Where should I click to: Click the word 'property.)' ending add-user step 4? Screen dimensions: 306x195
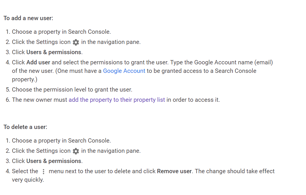[24, 79]
